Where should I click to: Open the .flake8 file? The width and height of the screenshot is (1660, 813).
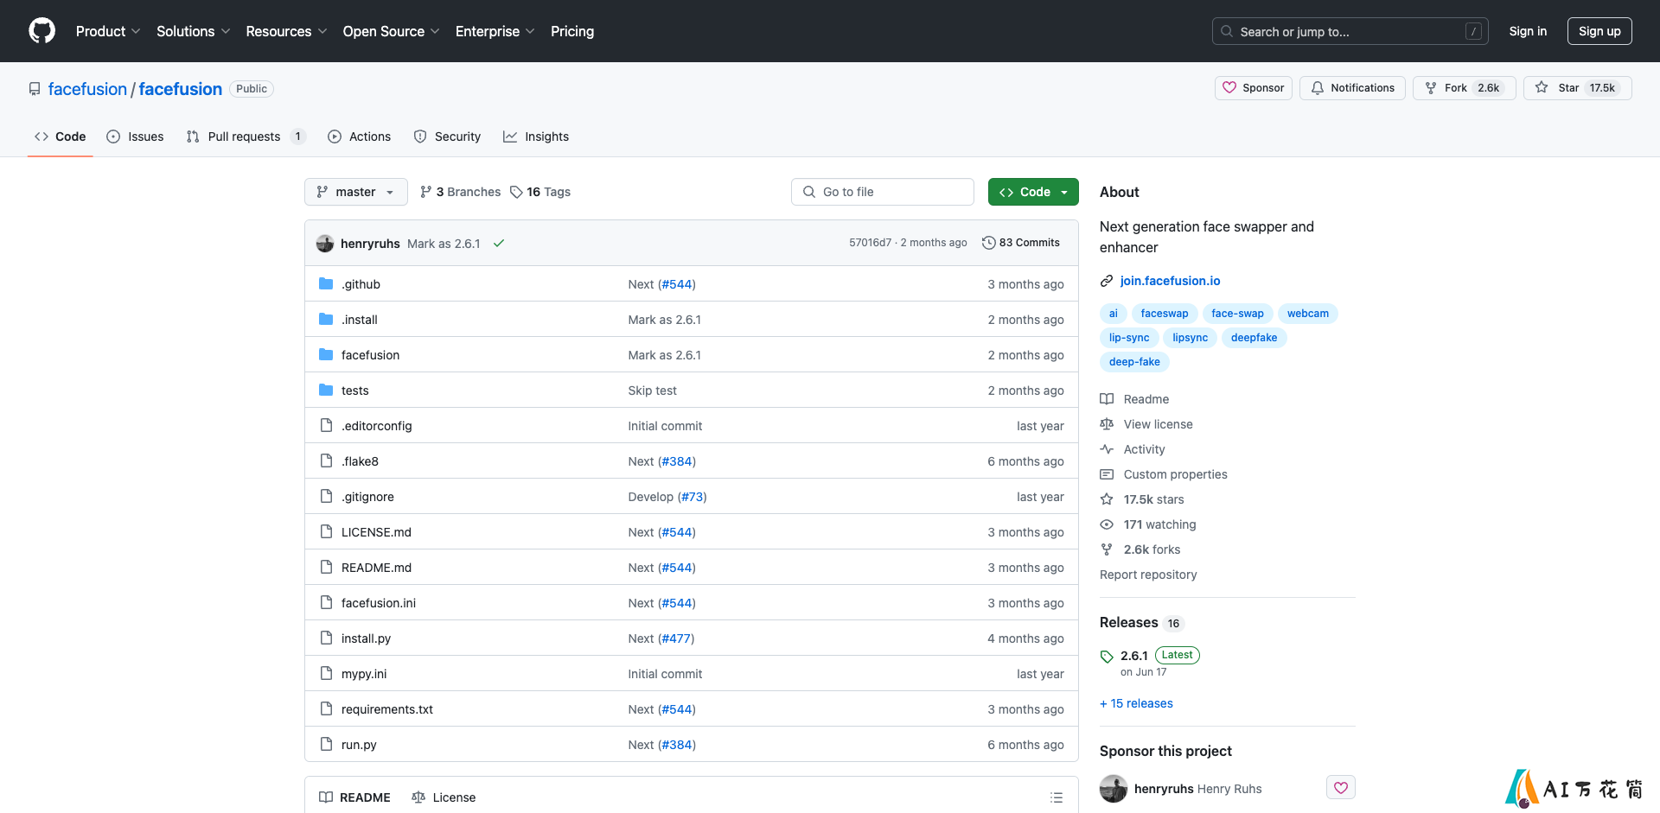click(x=360, y=461)
